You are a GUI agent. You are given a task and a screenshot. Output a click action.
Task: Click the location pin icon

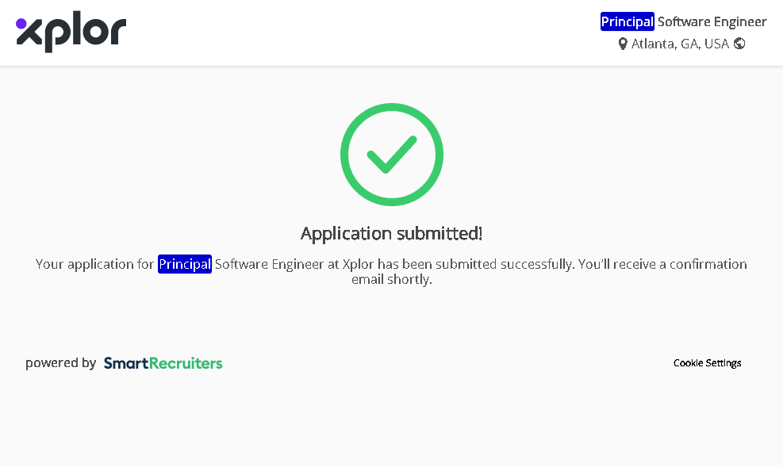(x=623, y=44)
